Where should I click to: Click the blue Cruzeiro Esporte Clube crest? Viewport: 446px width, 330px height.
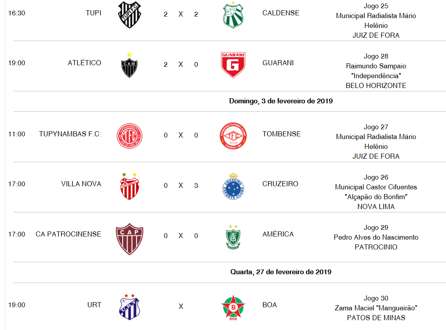click(233, 186)
